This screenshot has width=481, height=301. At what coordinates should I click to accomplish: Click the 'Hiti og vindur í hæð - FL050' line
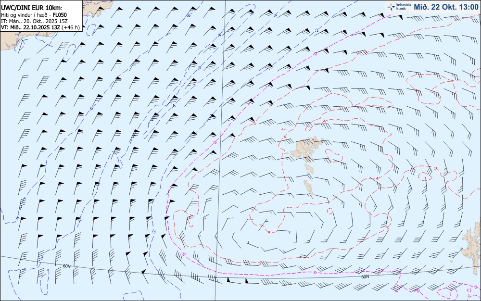point(34,15)
